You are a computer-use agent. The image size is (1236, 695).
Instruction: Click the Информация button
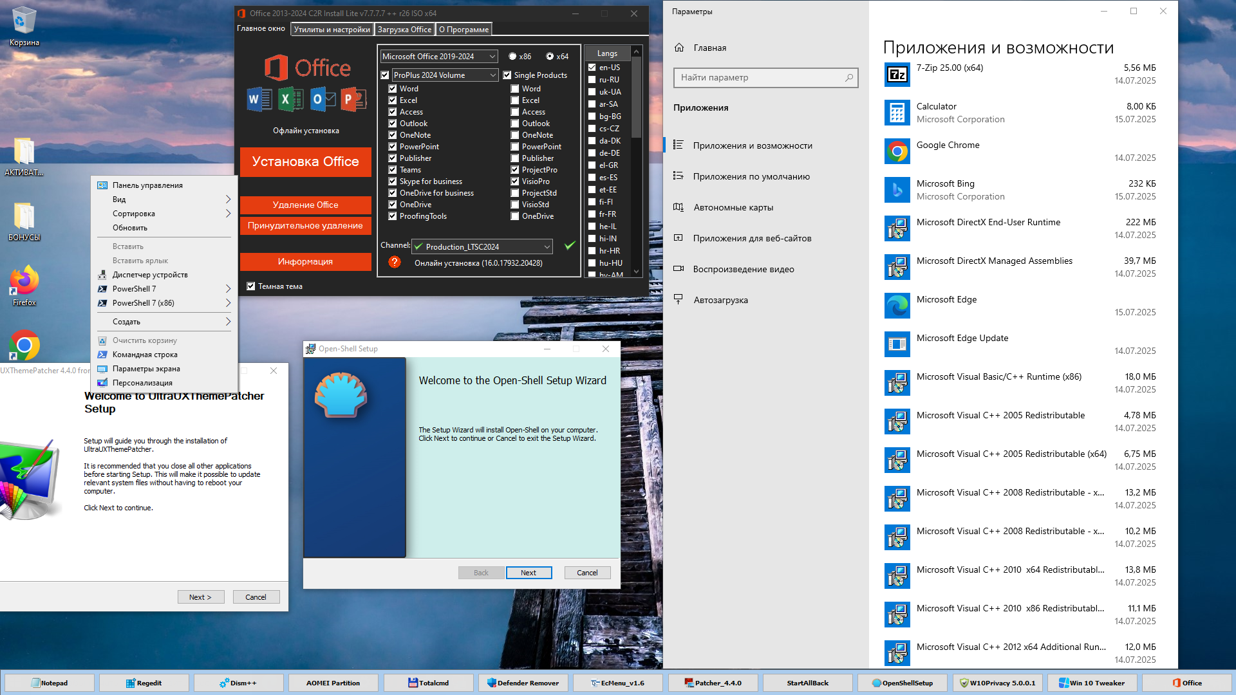(305, 261)
